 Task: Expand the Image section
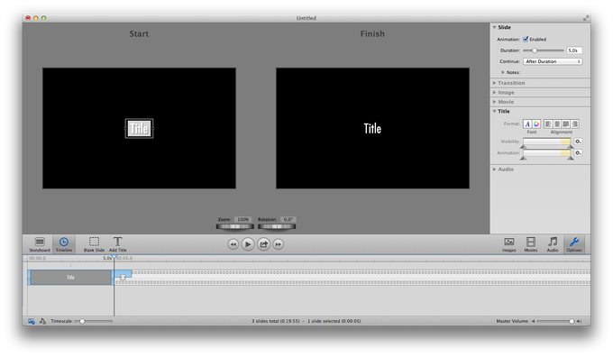tap(495, 92)
